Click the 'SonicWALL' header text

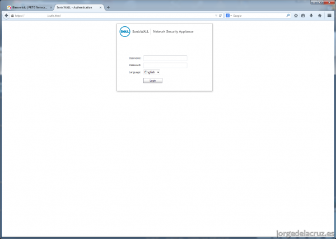[141, 31]
